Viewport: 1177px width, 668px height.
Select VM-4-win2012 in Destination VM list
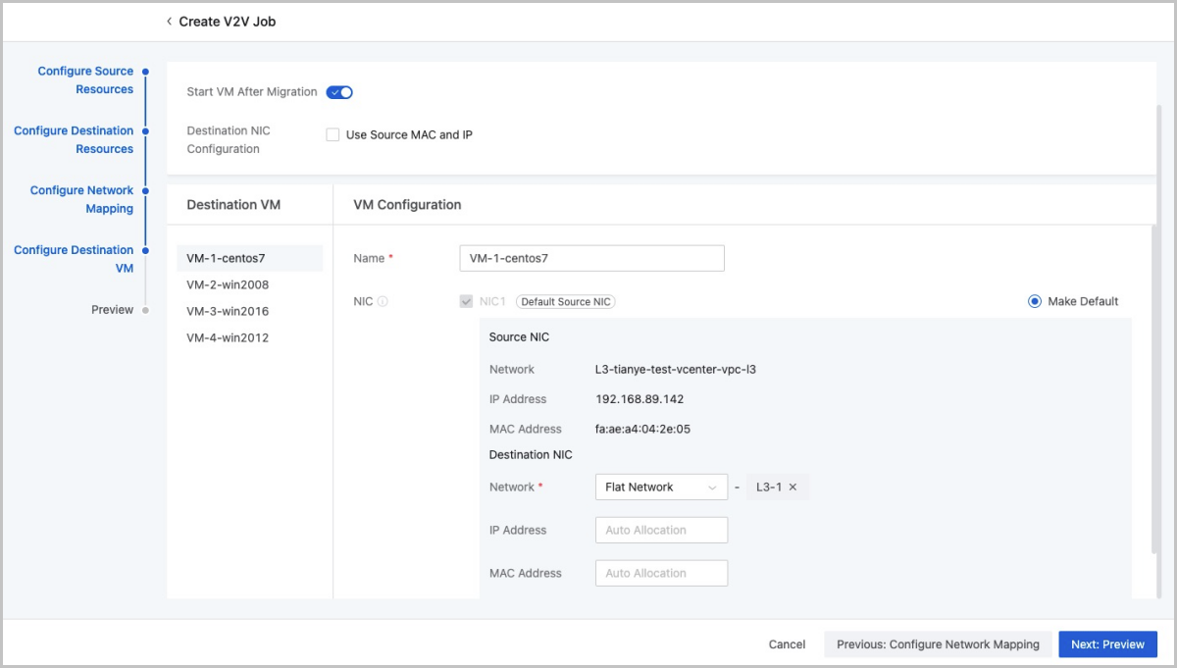pyautogui.click(x=228, y=338)
